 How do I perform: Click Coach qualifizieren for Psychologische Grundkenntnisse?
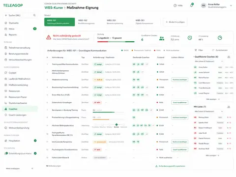click(x=179, y=149)
